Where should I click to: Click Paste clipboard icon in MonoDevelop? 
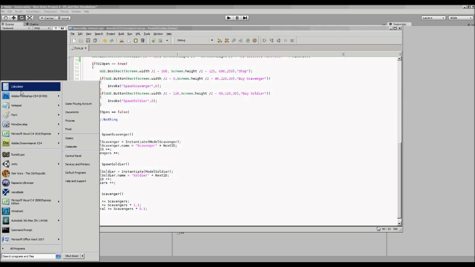point(135,40)
